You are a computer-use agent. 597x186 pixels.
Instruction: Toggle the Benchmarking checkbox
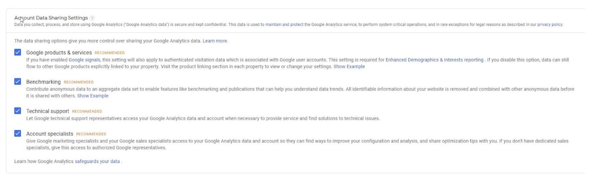coord(18,82)
